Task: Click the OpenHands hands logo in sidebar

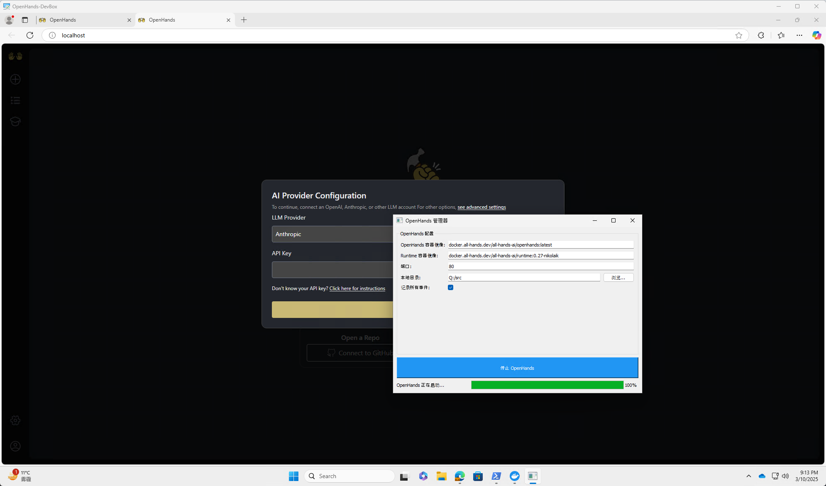Action: [x=15, y=56]
